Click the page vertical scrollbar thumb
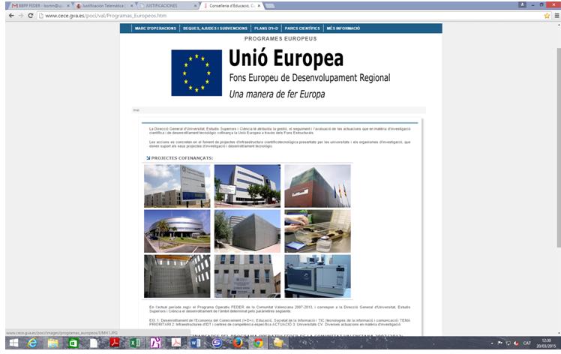 tap(559, 147)
